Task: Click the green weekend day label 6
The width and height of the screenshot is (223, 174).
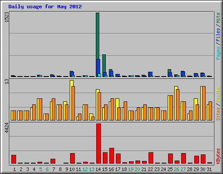Action: [x=47, y=169]
